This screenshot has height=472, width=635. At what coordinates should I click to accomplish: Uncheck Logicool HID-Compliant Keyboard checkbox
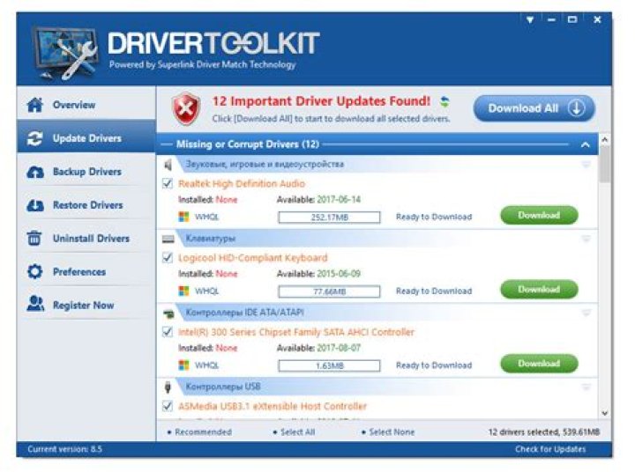[168, 258]
